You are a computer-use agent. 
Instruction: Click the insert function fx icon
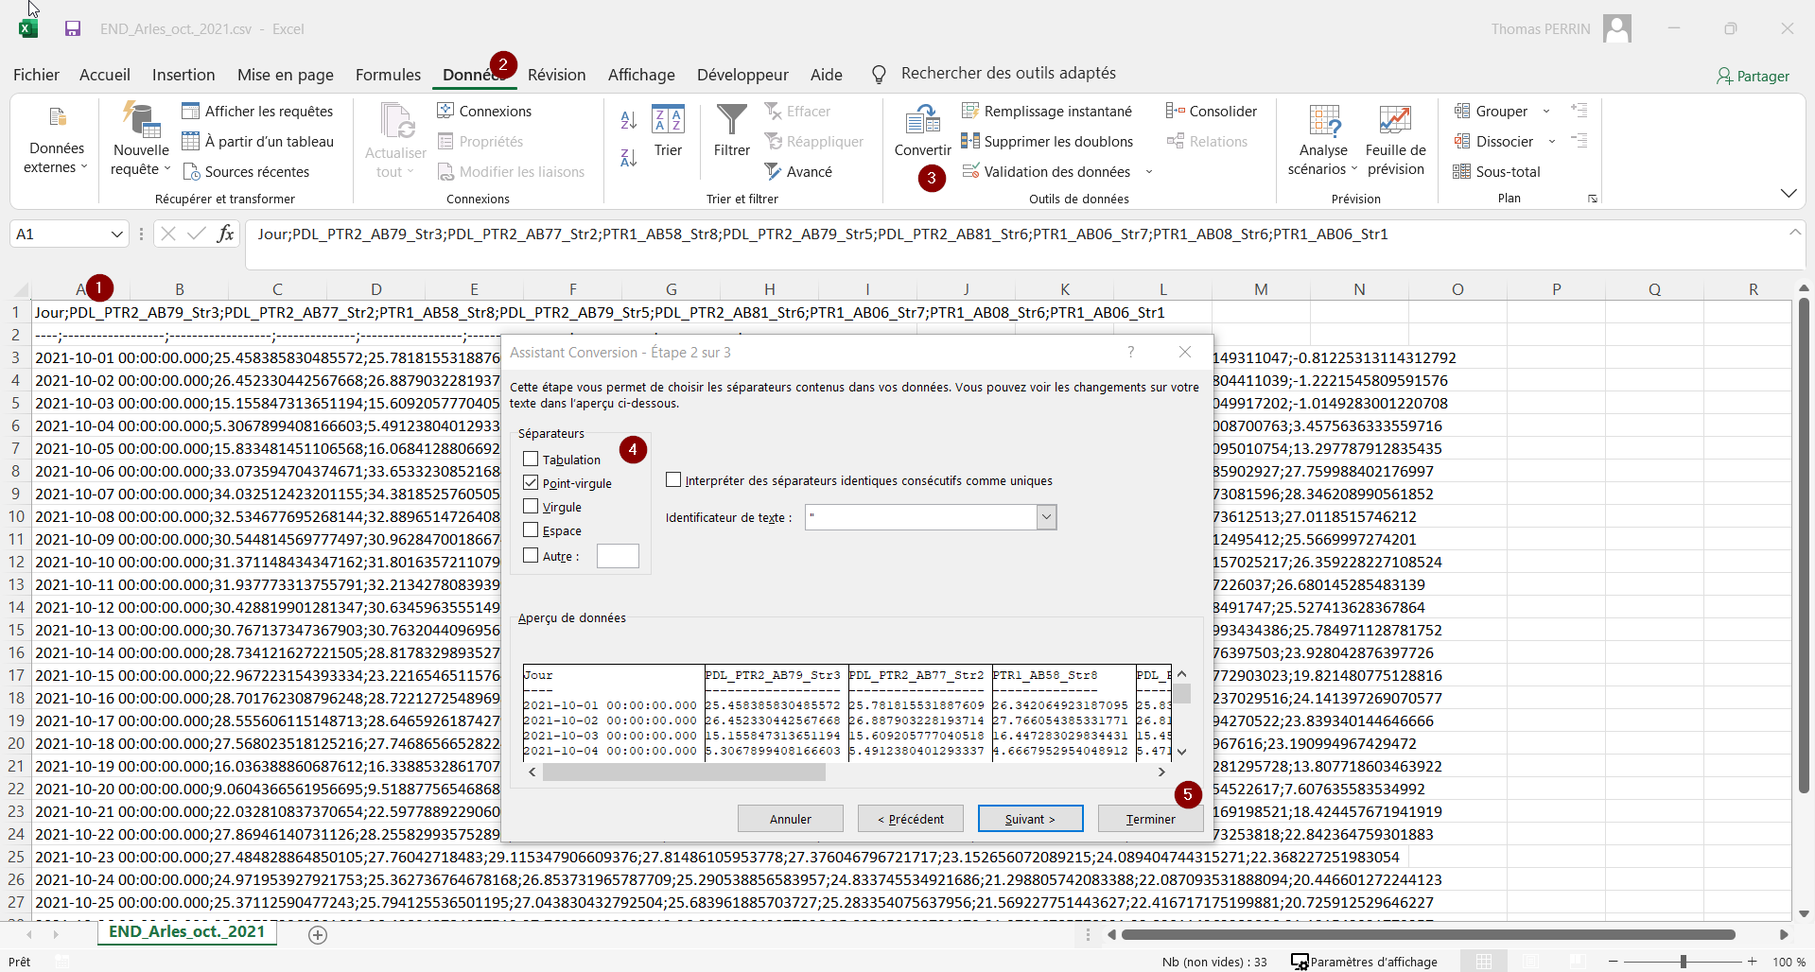[225, 234]
